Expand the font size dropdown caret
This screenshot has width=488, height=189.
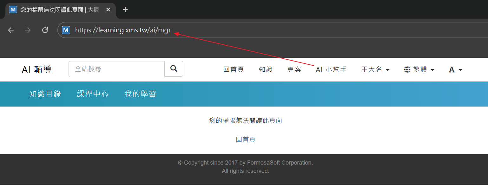tap(460, 70)
